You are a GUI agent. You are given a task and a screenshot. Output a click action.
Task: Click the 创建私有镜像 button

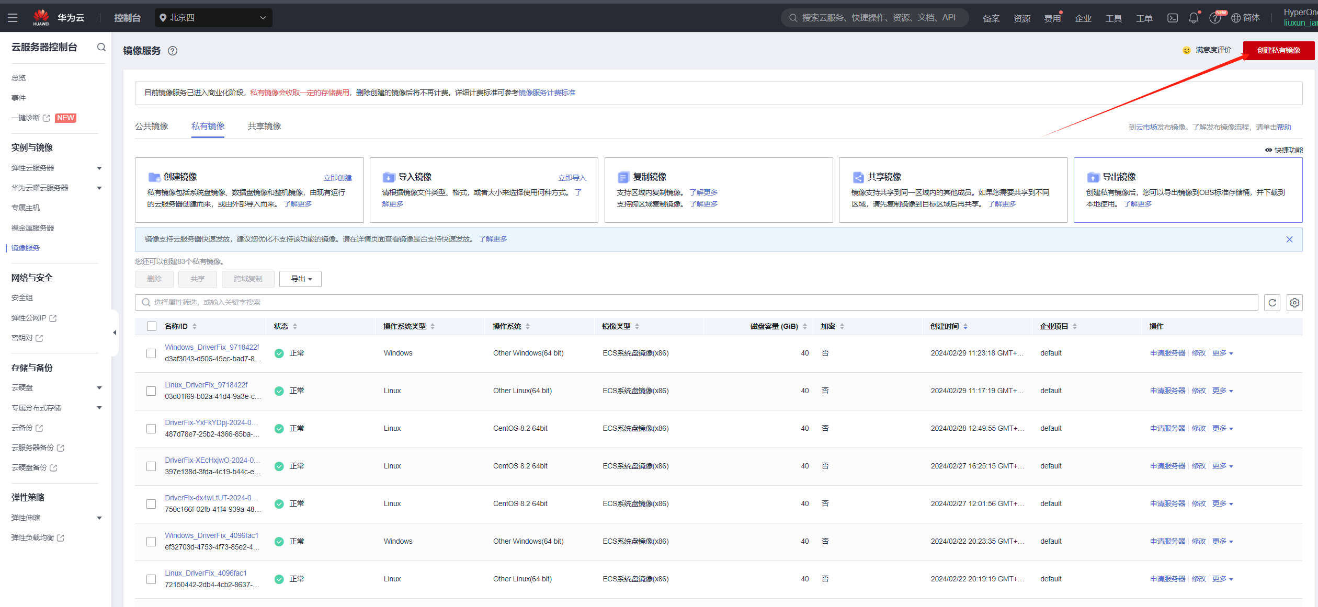pos(1278,51)
